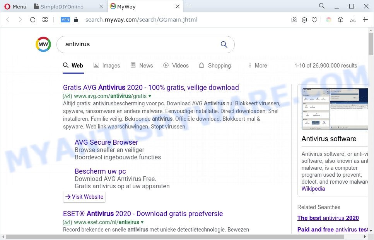Go back to previous page
The height and width of the screenshot is (240, 374).
click(x=8, y=20)
